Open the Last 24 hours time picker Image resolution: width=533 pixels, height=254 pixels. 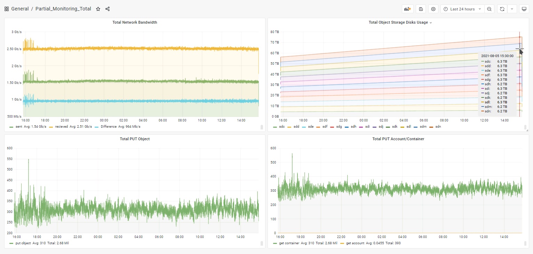coord(462,9)
